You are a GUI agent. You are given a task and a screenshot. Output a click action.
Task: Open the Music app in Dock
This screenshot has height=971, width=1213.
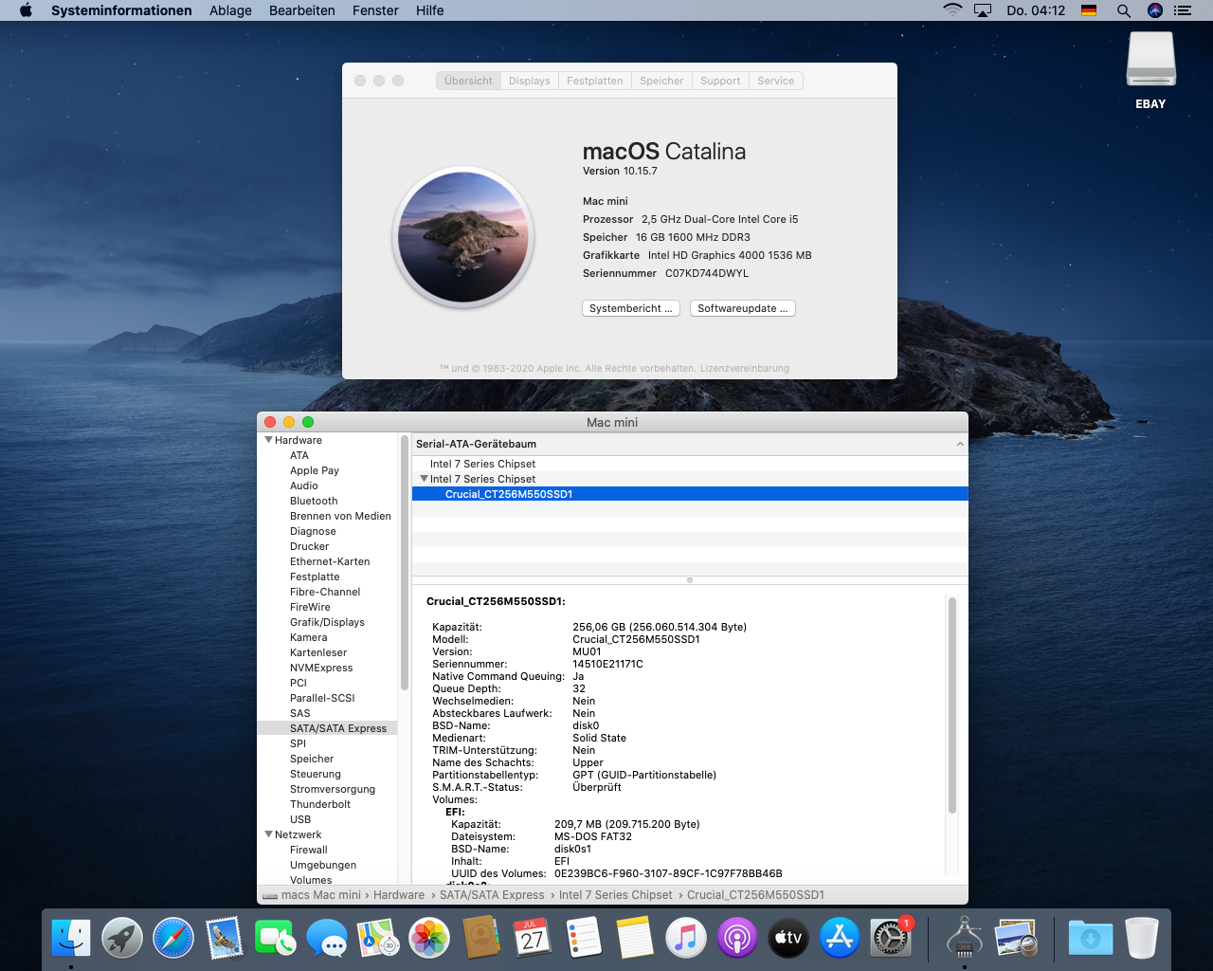tap(686, 938)
